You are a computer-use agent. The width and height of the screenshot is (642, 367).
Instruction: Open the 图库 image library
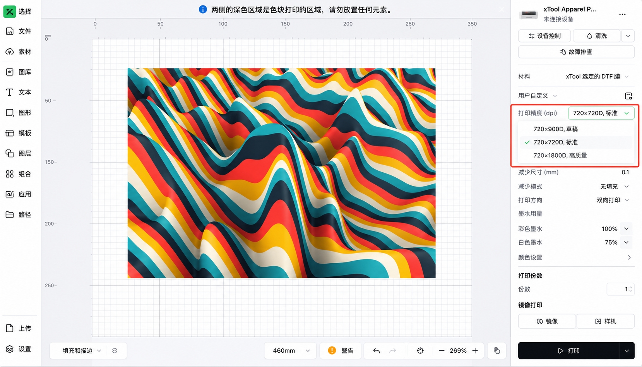point(18,72)
